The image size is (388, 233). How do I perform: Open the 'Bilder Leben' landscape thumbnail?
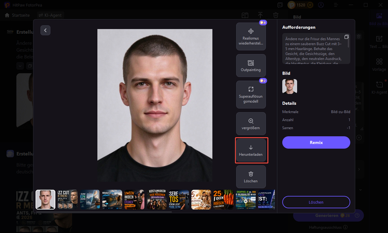[112, 199]
